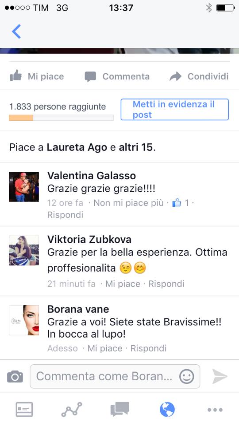Like Viktoria Zubkova's comment

coord(123,284)
